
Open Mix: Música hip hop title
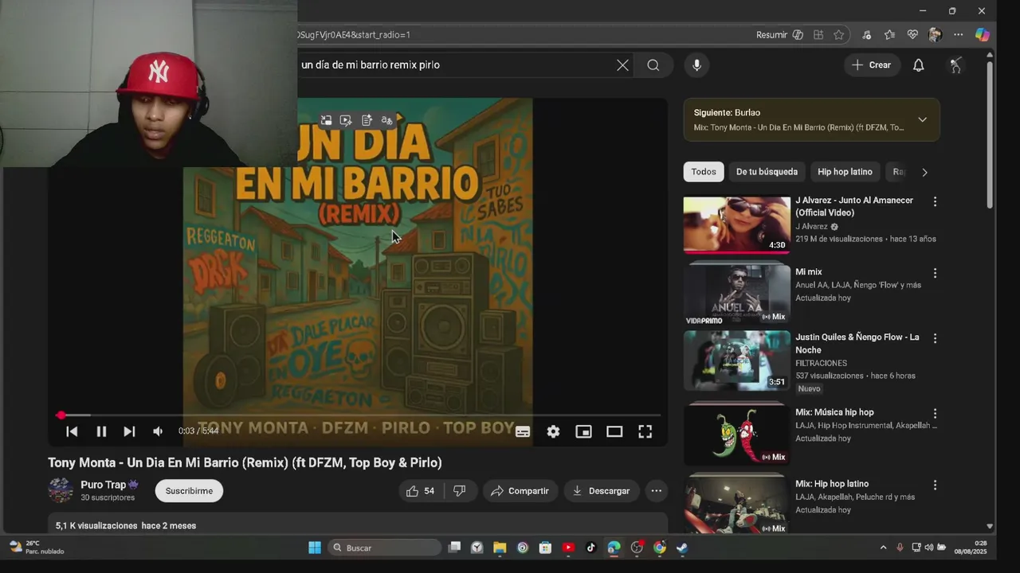point(834,412)
